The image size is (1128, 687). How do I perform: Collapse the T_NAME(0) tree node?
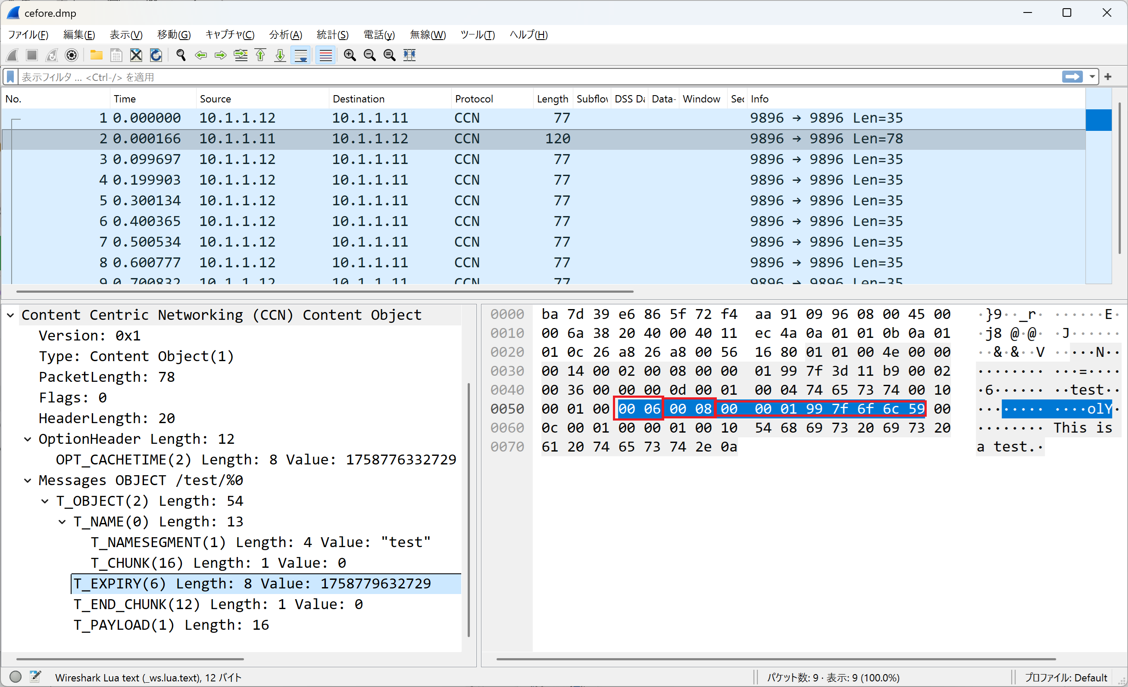click(x=62, y=522)
